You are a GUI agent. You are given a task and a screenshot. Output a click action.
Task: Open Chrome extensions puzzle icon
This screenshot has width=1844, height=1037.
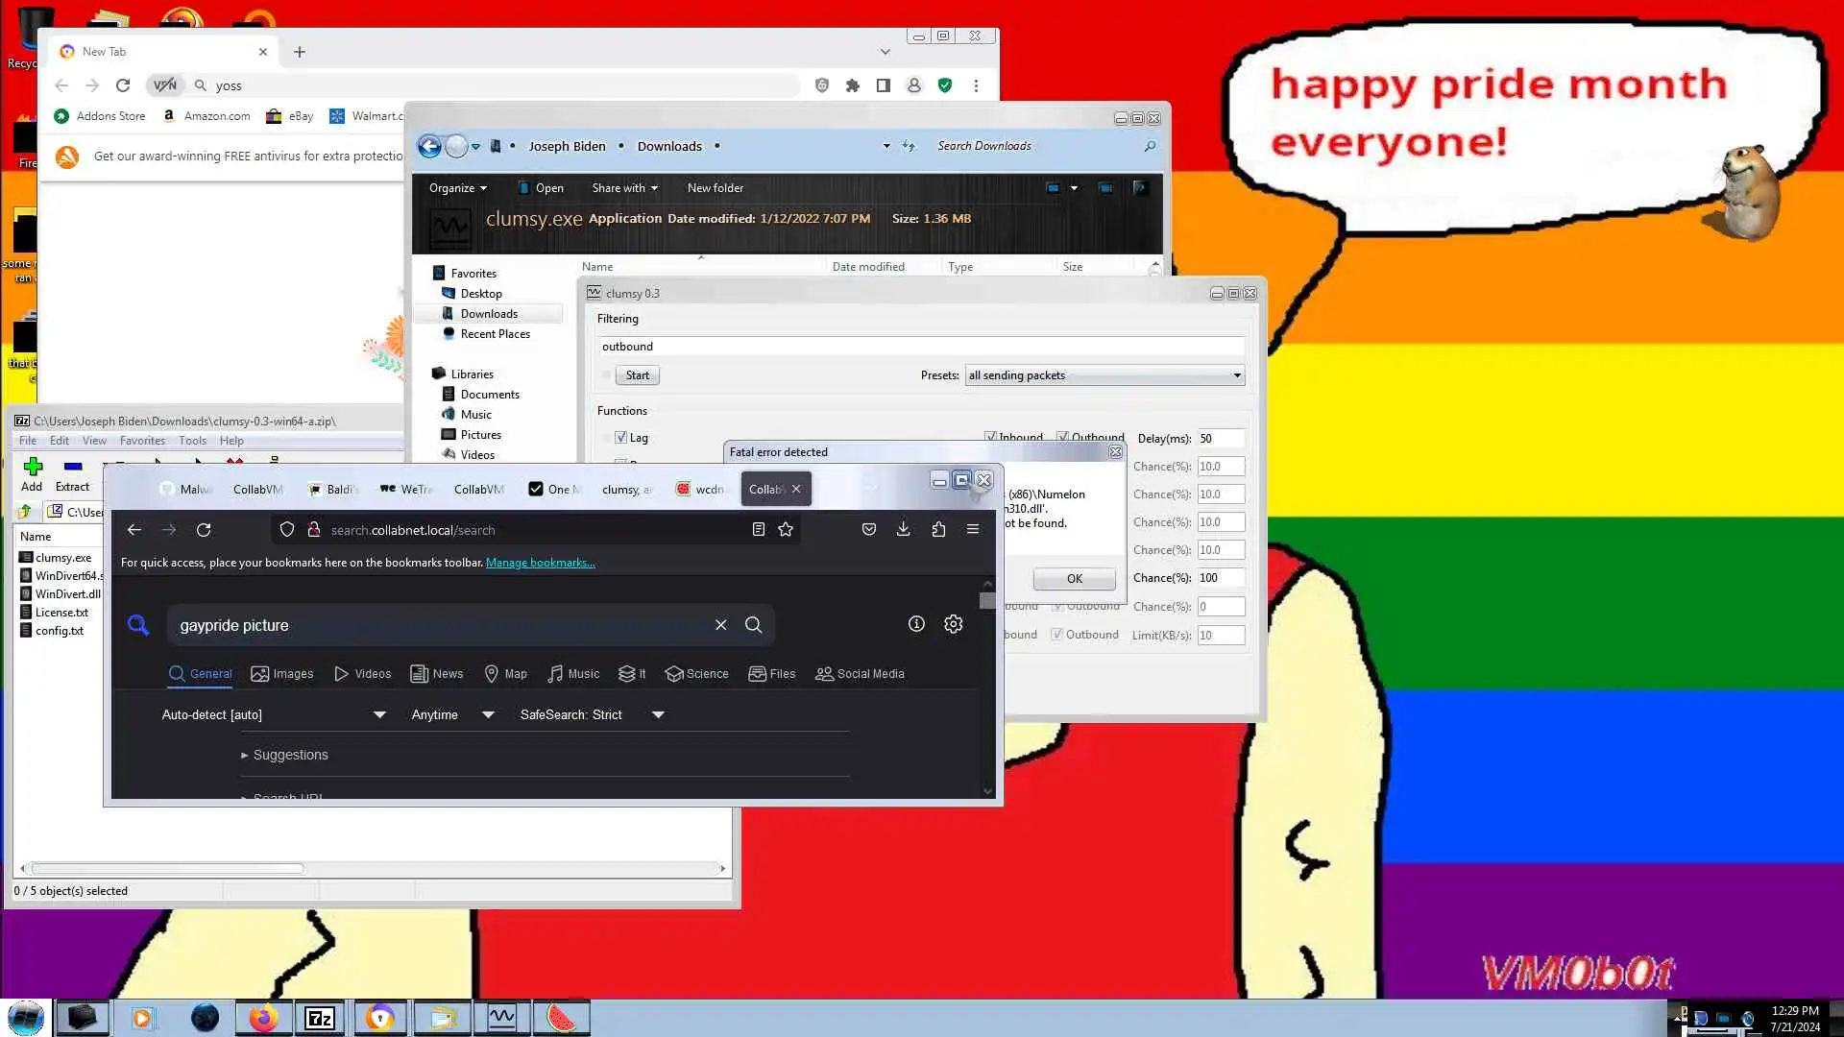coord(852,85)
